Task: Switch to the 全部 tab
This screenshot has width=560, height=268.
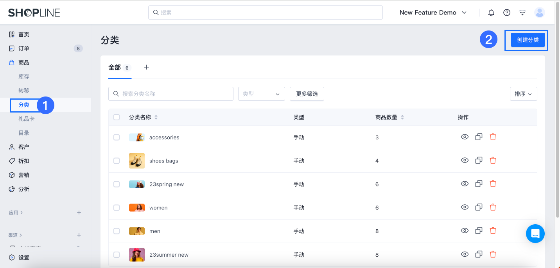Action: [x=114, y=67]
